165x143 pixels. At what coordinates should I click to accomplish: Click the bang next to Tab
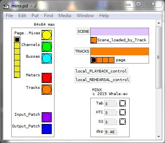point(123,103)
